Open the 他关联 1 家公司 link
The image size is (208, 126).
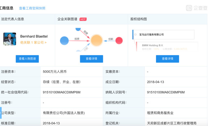click(x=33, y=42)
